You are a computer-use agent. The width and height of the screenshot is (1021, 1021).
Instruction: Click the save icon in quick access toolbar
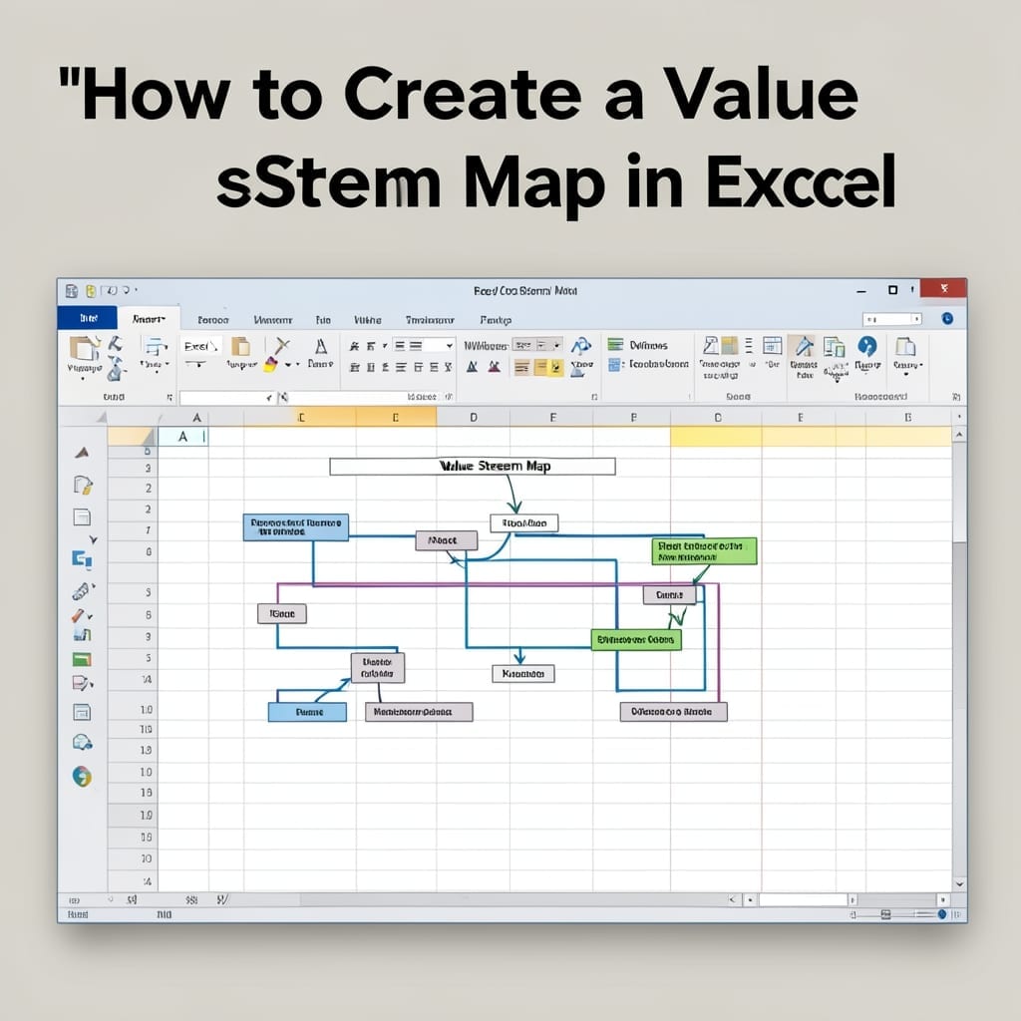click(72, 291)
